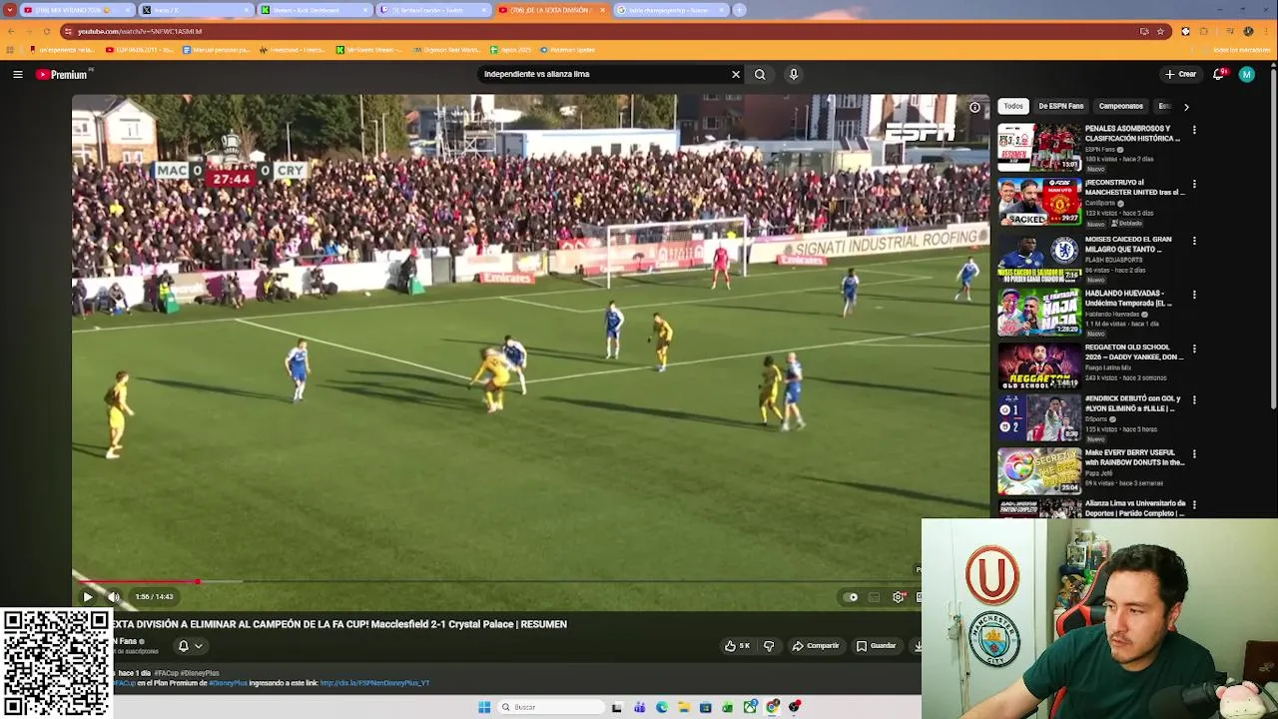Reload the page
1278x719 pixels.
(46, 31)
